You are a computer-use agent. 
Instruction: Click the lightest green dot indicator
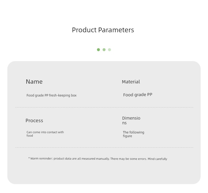[110, 50]
